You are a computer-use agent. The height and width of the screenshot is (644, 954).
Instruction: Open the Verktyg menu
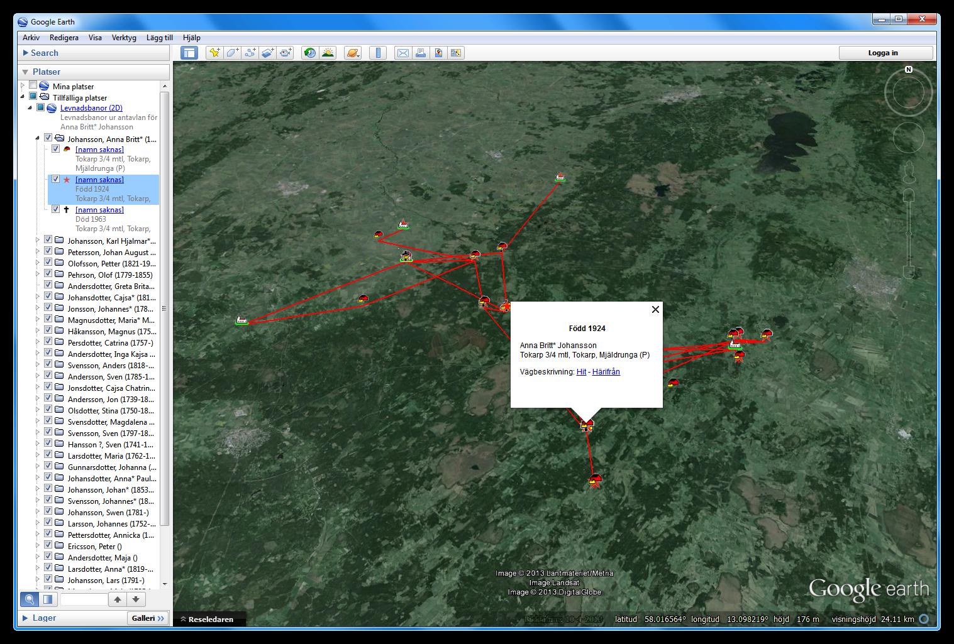[124, 38]
